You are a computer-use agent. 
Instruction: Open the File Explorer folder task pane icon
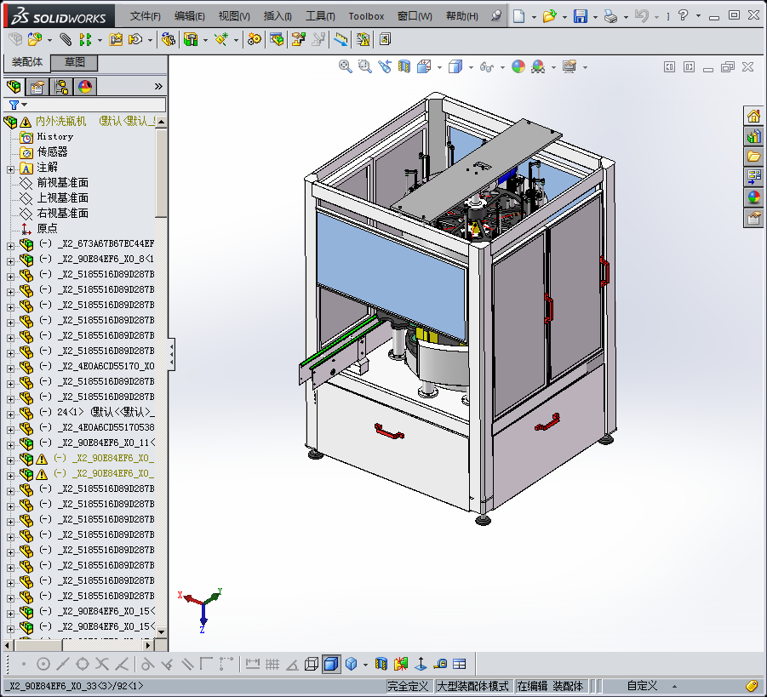coord(753,157)
